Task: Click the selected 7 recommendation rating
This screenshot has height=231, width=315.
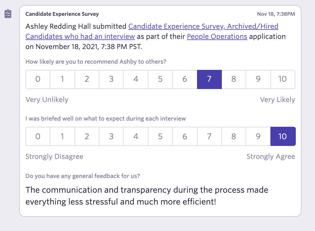Action: click(x=209, y=79)
